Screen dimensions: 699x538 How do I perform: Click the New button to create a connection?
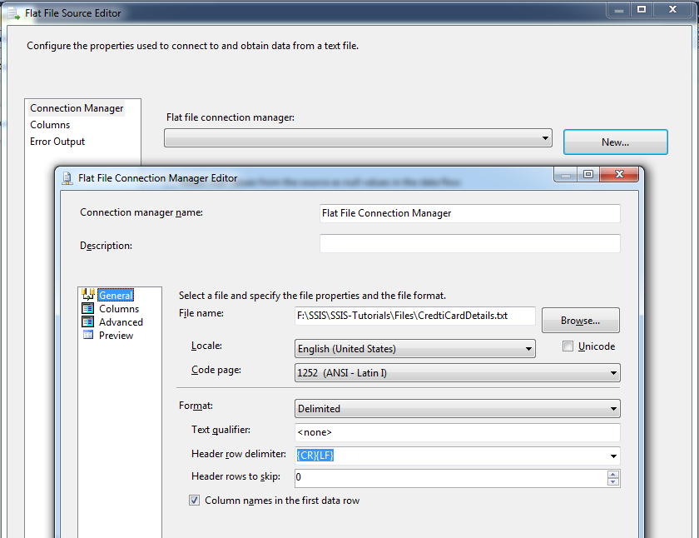pyautogui.click(x=615, y=142)
